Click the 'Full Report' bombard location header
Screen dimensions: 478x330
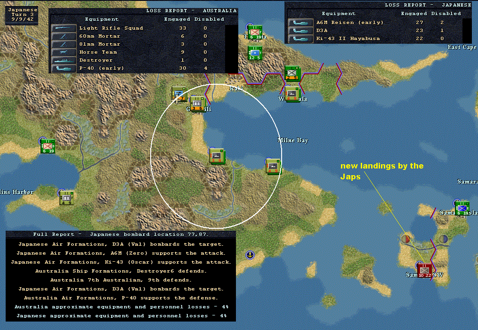tap(121, 234)
